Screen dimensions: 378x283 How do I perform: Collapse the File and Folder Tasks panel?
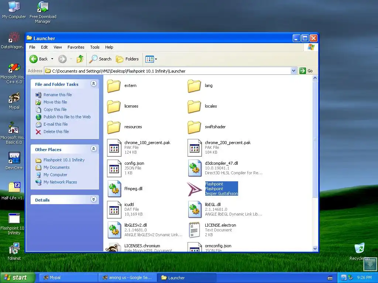click(x=93, y=84)
